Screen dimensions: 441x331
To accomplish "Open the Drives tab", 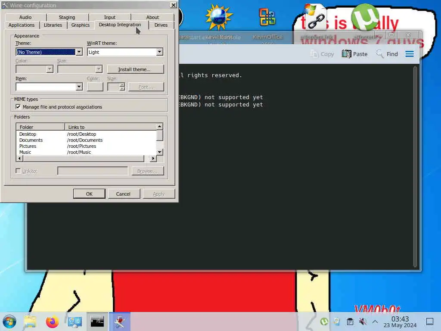I will click(161, 25).
